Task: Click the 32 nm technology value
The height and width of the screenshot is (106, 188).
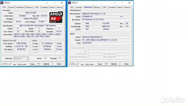Action: click(x=18, y=22)
